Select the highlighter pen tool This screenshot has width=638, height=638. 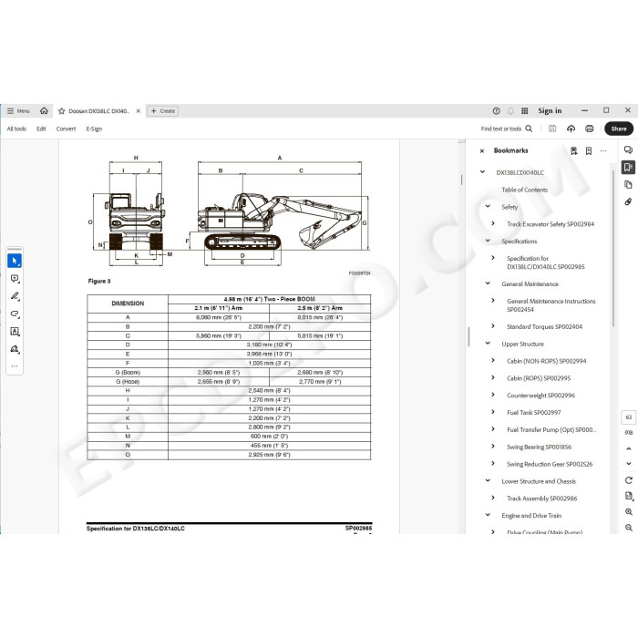pyautogui.click(x=15, y=296)
